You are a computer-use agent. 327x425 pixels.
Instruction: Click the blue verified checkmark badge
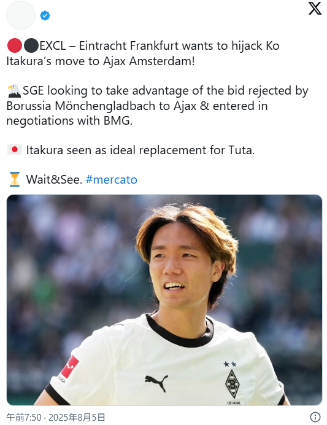point(45,16)
